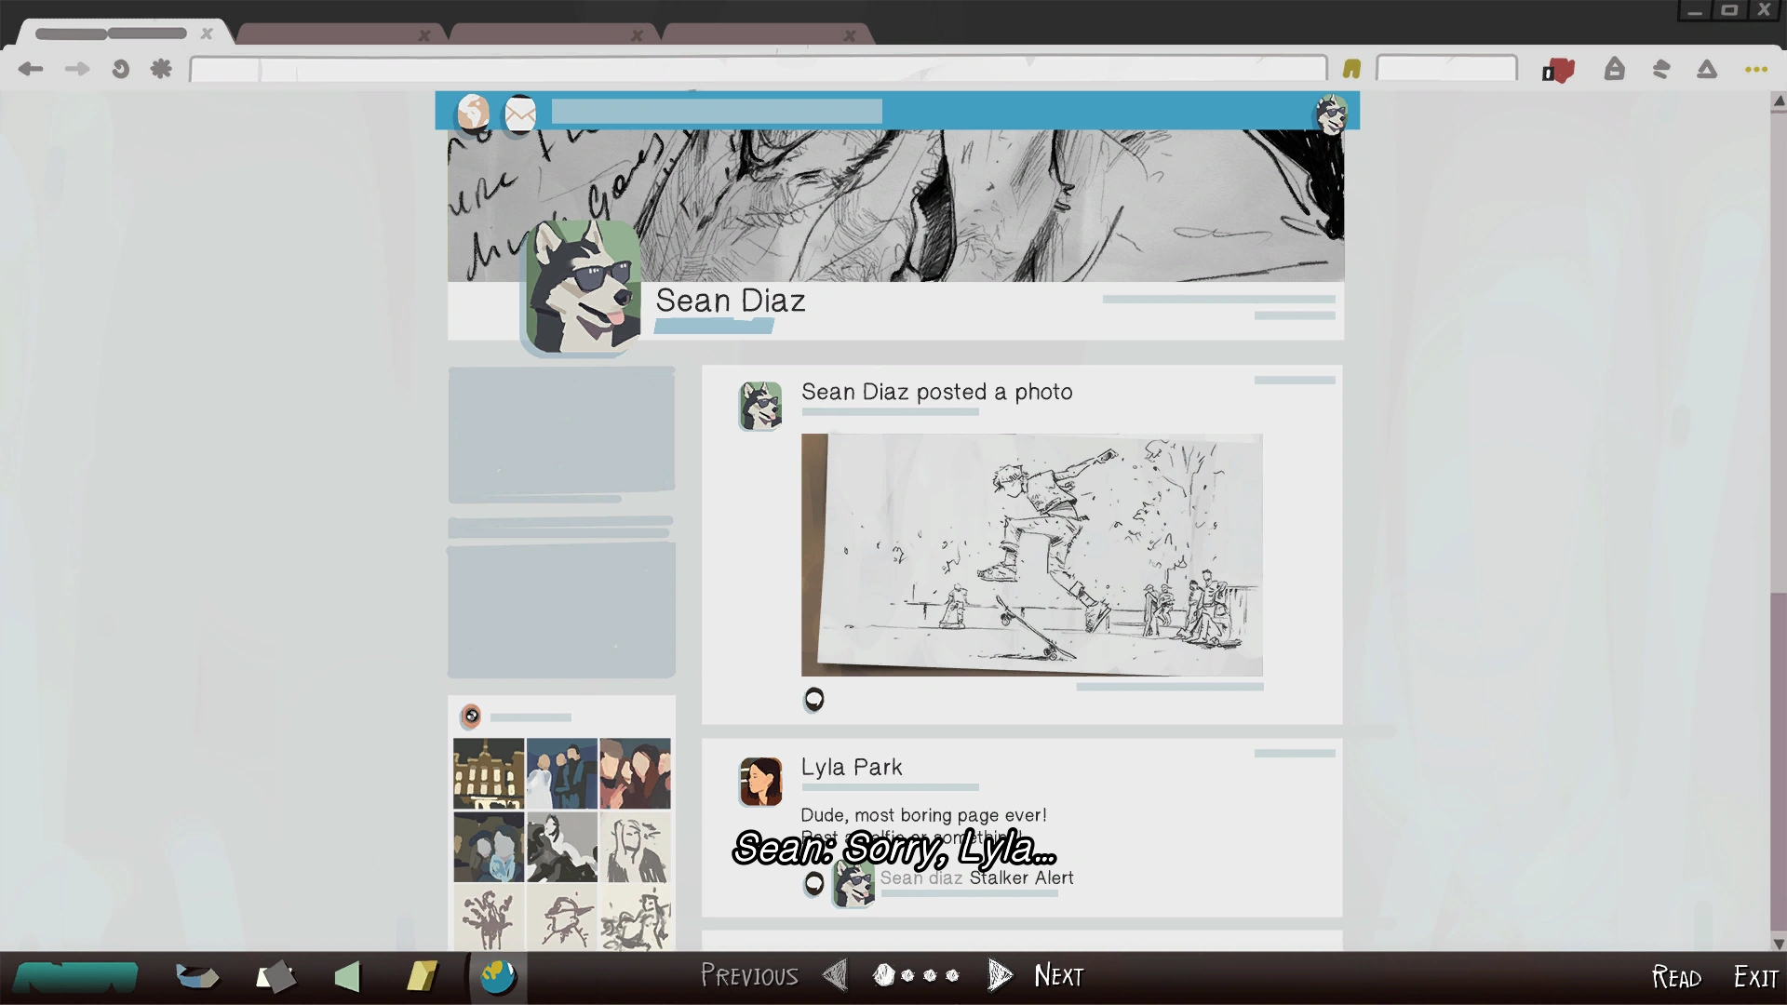
Task: Click the comment bubble under Sean's photo
Action: 813,699
